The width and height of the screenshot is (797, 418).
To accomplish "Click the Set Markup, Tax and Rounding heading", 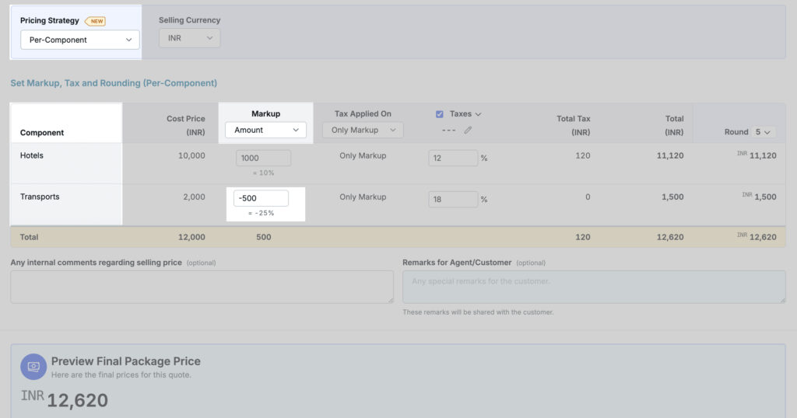I will (114, 83).
